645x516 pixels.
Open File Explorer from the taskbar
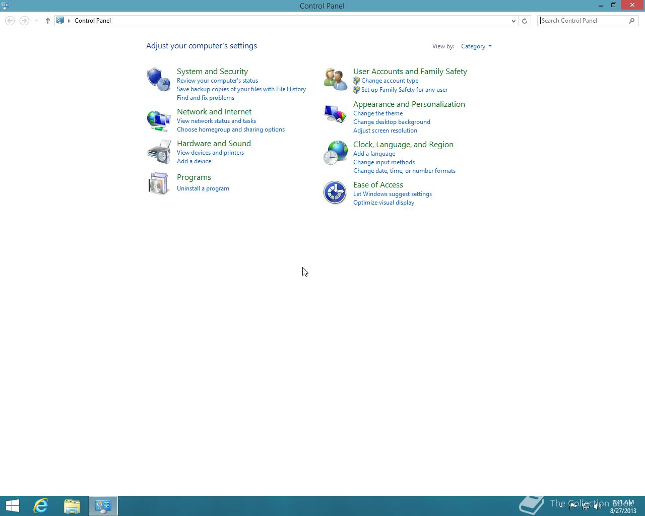tap(72, 506)
